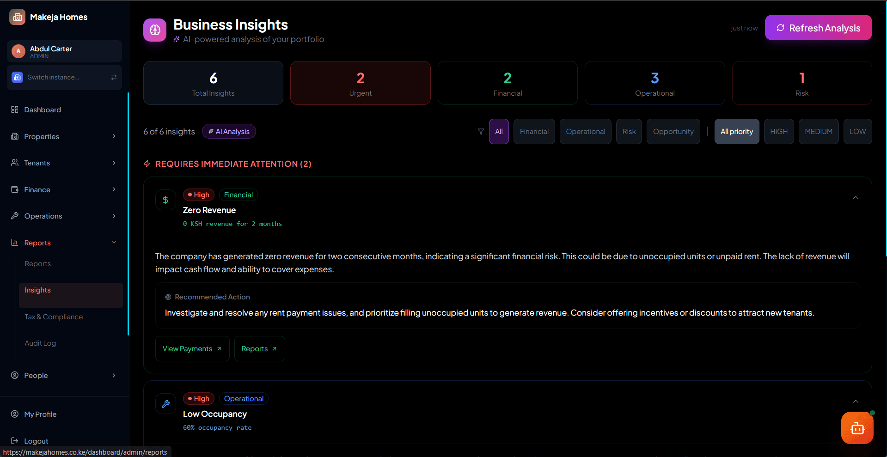The image size is (887, 457).
Task: Click the wrench icon on Low Occupancy card
Action: [x=165, y=404]
